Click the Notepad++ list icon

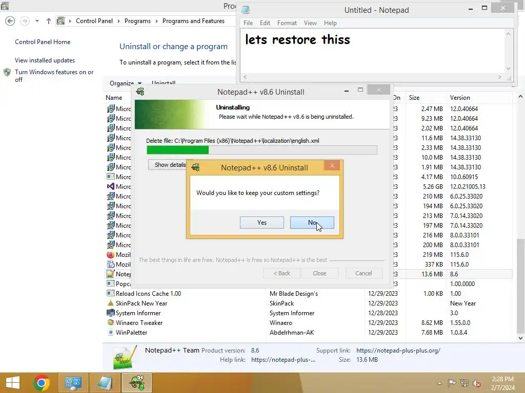click(x=111, y=274)
